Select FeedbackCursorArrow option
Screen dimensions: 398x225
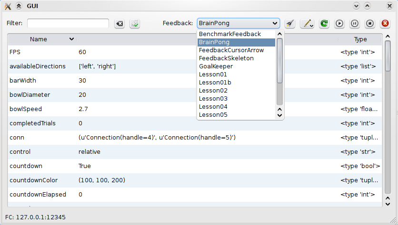231,50
